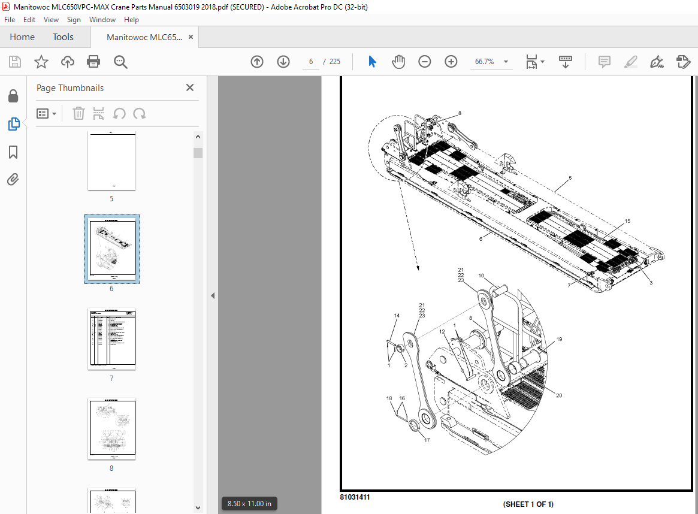698x514 pixels.
Task: Expand the fit page options arrow
Action: click(542, 62)
